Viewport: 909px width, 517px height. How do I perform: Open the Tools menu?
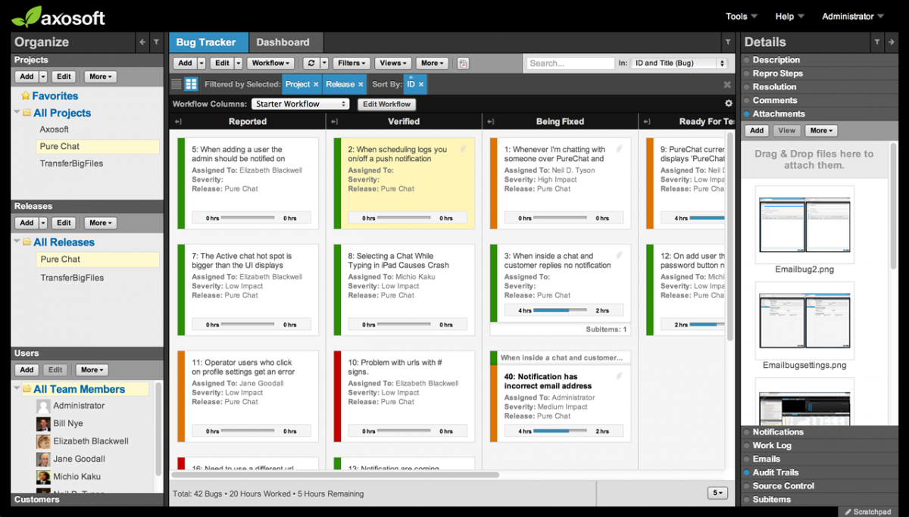tap(740, 15)
